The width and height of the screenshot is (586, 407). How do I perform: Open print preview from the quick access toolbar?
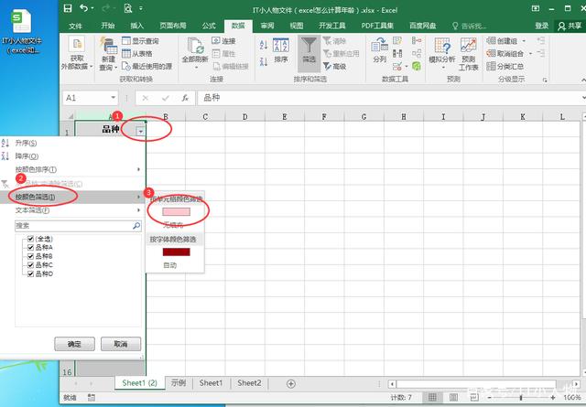pyautogui.click(x=128, y=8)
